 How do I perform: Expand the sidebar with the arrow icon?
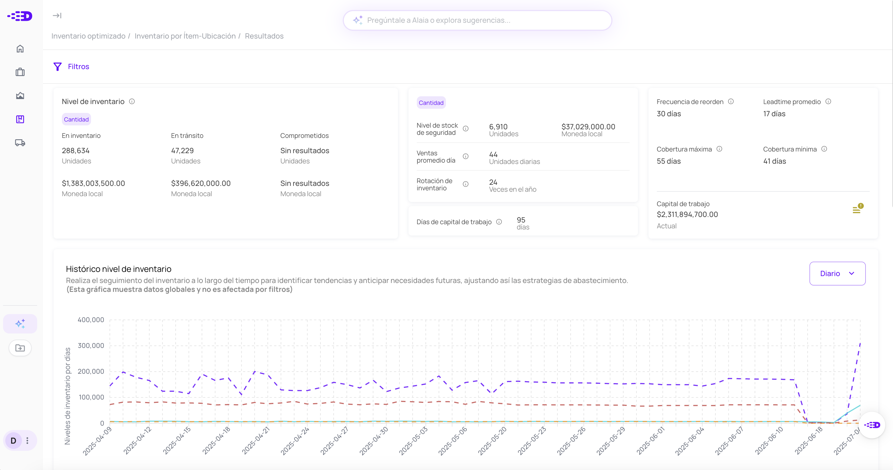[x=57, y=16]
